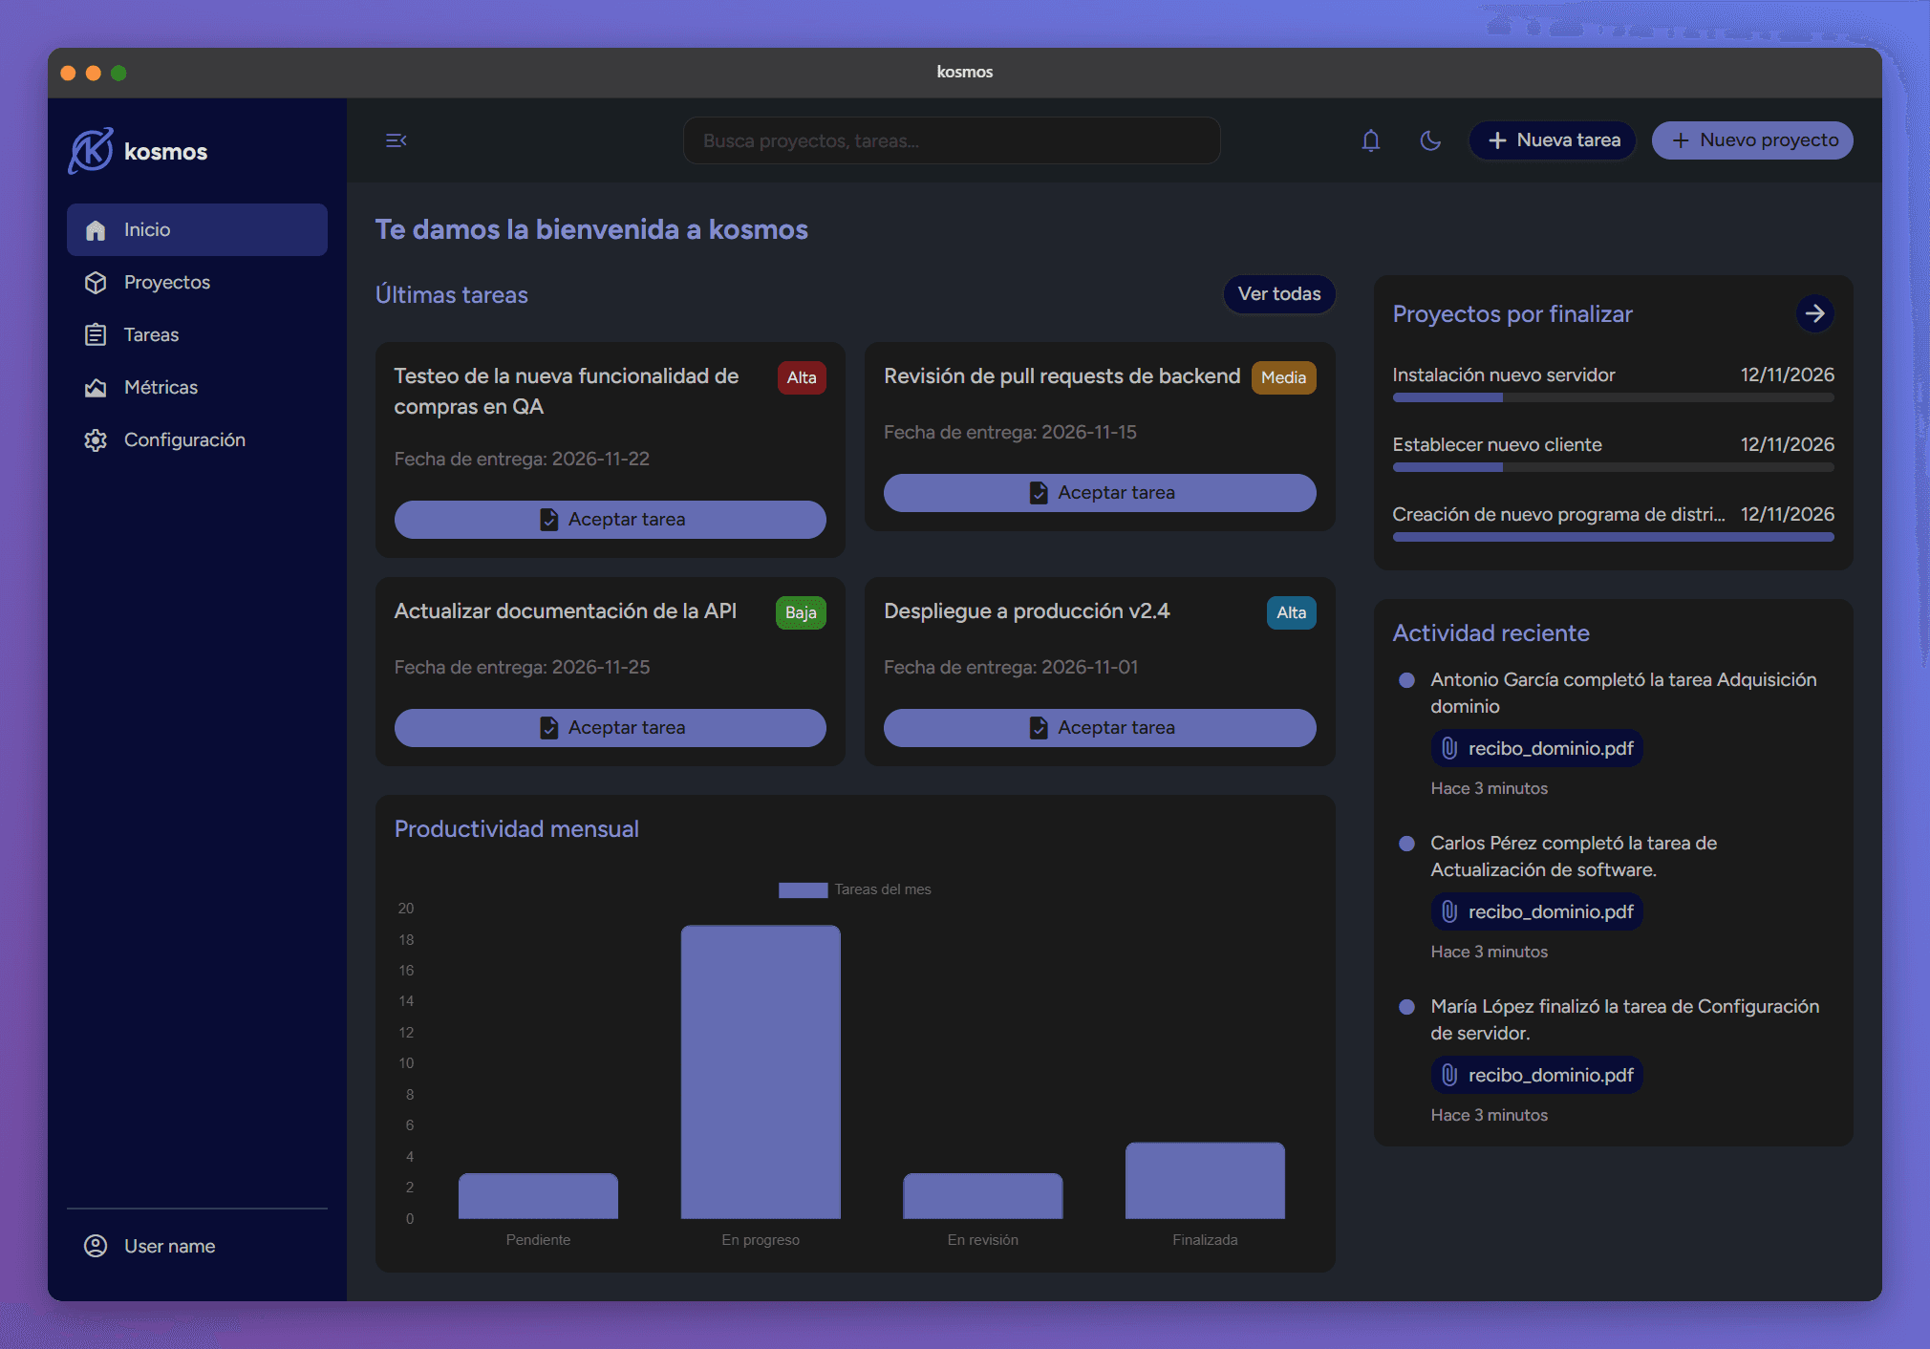1930x1349 pixels.
Task: Click the kosmos logo icon
Action: tap(91, 151)
